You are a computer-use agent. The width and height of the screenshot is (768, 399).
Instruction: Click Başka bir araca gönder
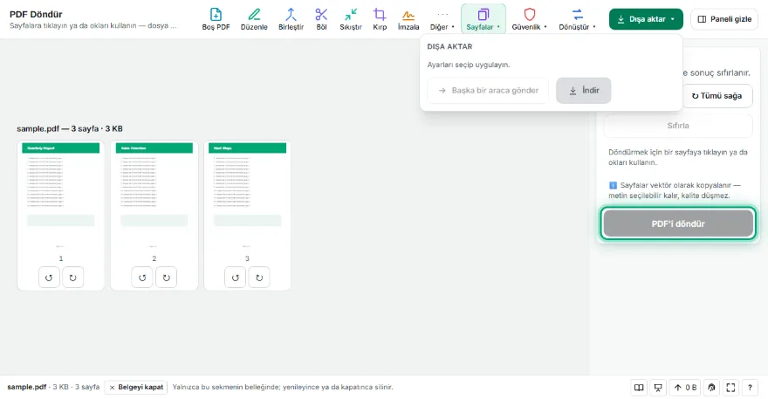[x=488, y=90]
